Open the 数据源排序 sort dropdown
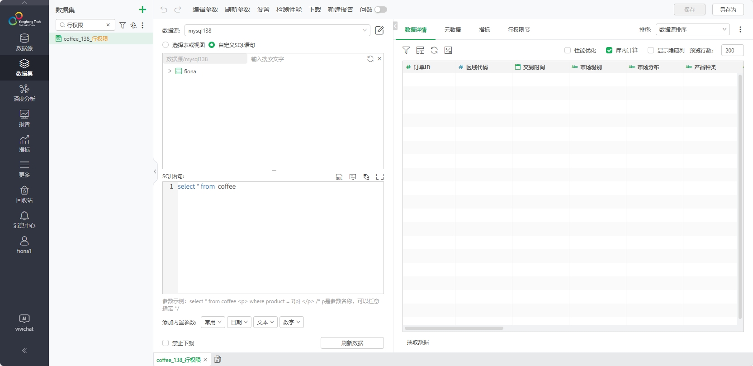 click(692, 29)
